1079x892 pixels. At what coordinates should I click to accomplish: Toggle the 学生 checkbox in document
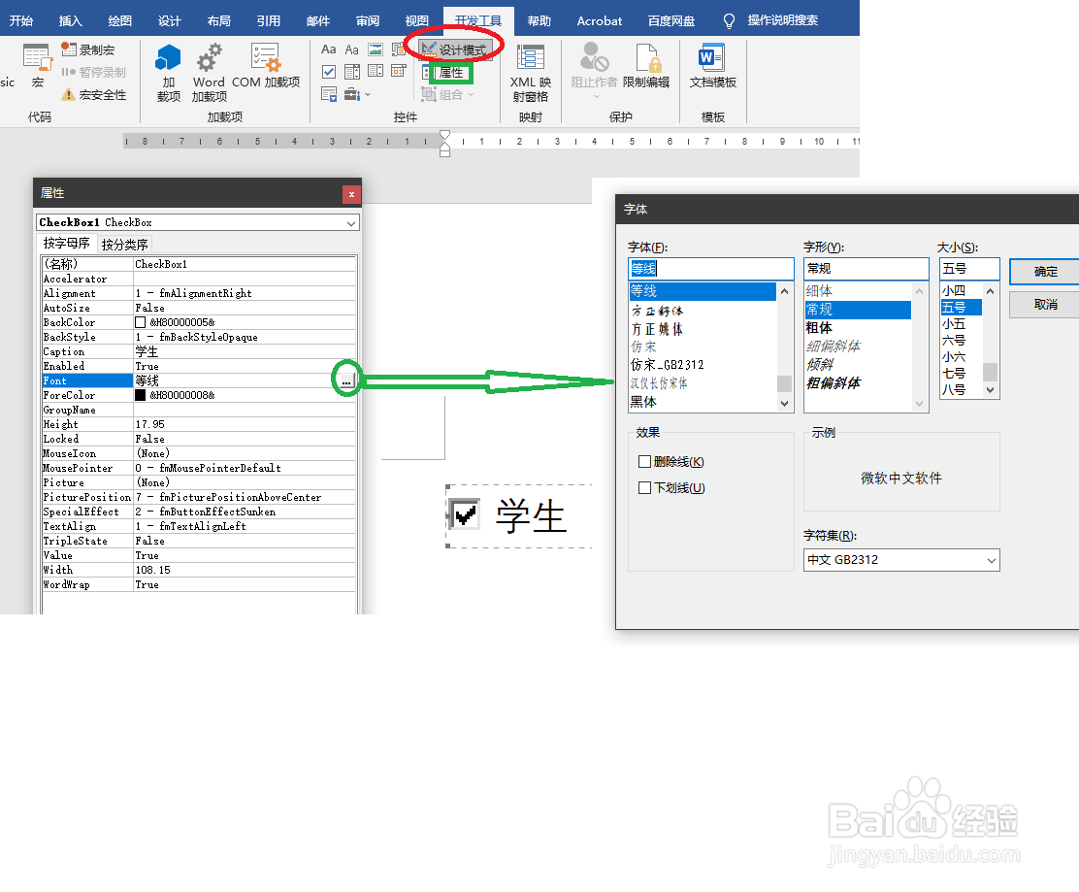tap(465, 513)
